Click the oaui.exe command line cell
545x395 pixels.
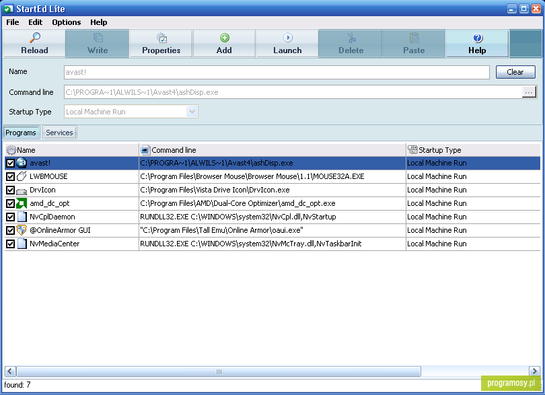[272, 230]
